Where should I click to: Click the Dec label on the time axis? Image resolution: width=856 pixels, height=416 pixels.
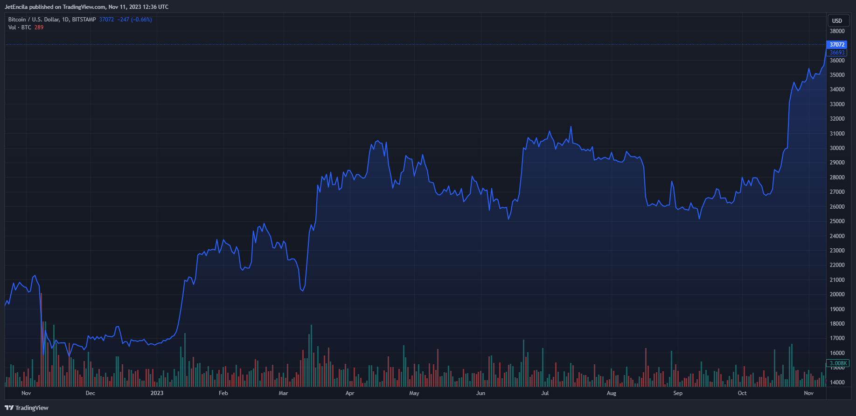pos(90,393)
